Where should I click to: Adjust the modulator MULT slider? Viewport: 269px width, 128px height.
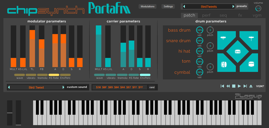pyautogui.click(x=13, y=46)
